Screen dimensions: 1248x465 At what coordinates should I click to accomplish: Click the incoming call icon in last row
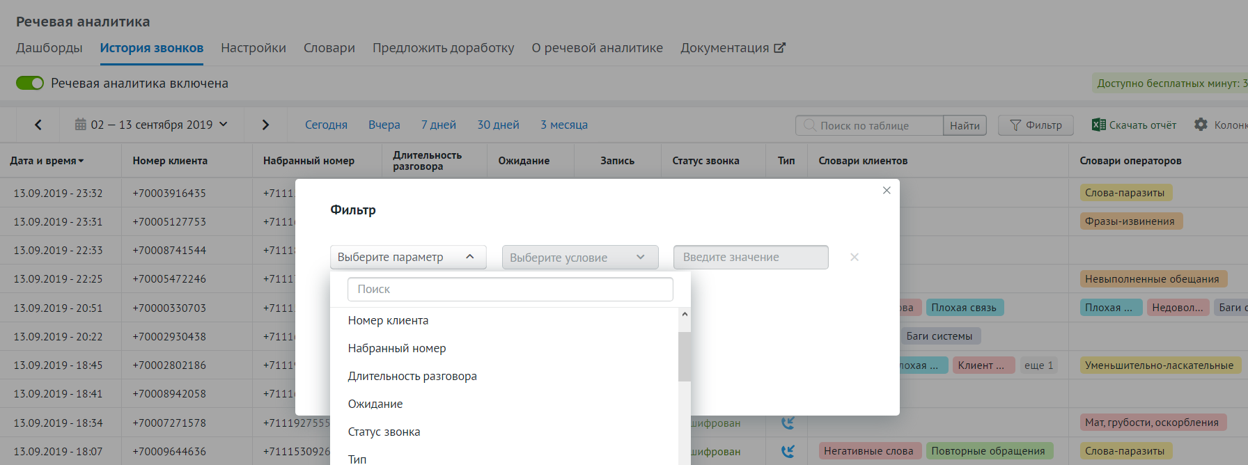[788, 451]
